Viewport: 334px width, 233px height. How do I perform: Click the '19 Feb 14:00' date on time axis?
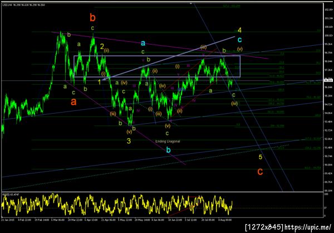pyautogui.click(x=41, y=219)
